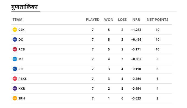The height and width of the screenshot is (108, 187).
Task: Click the yellow CSK team logo
Action: click(x=15, y=30)
